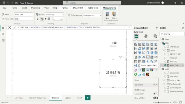The height and width of the screenshot is (104, 185).
Task: Check the coupon rate field checkbox
Action: tap(165, 73)
